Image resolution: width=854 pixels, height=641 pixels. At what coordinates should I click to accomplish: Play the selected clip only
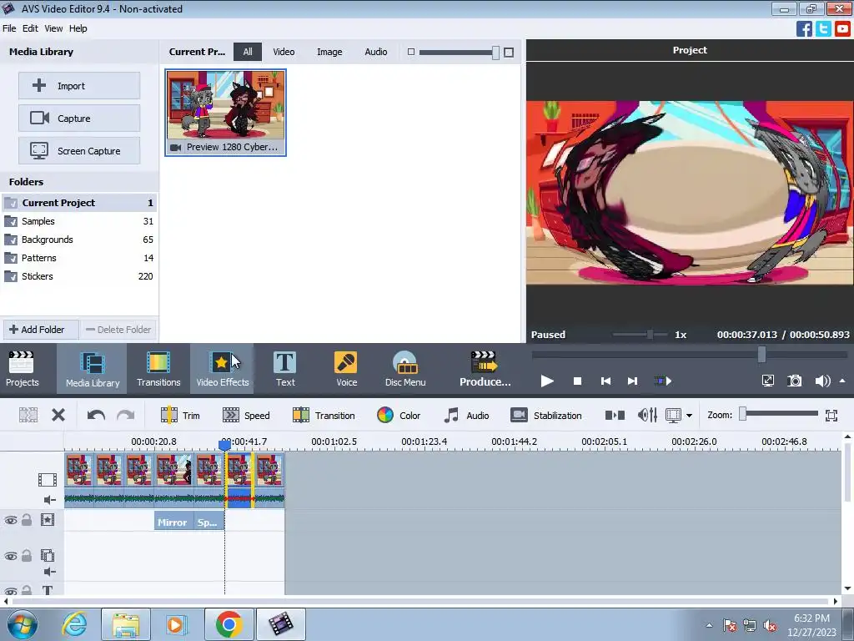click(x=663, y=381)
